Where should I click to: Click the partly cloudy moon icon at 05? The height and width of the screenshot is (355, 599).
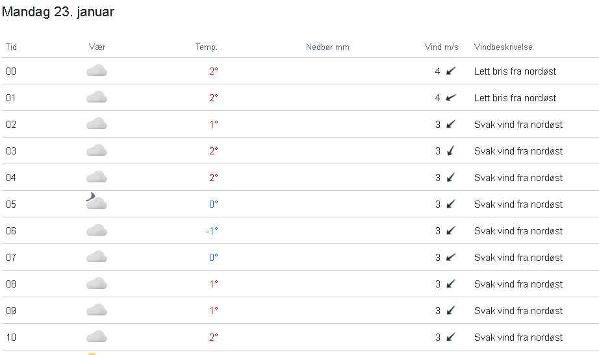(x=97, y=201)
